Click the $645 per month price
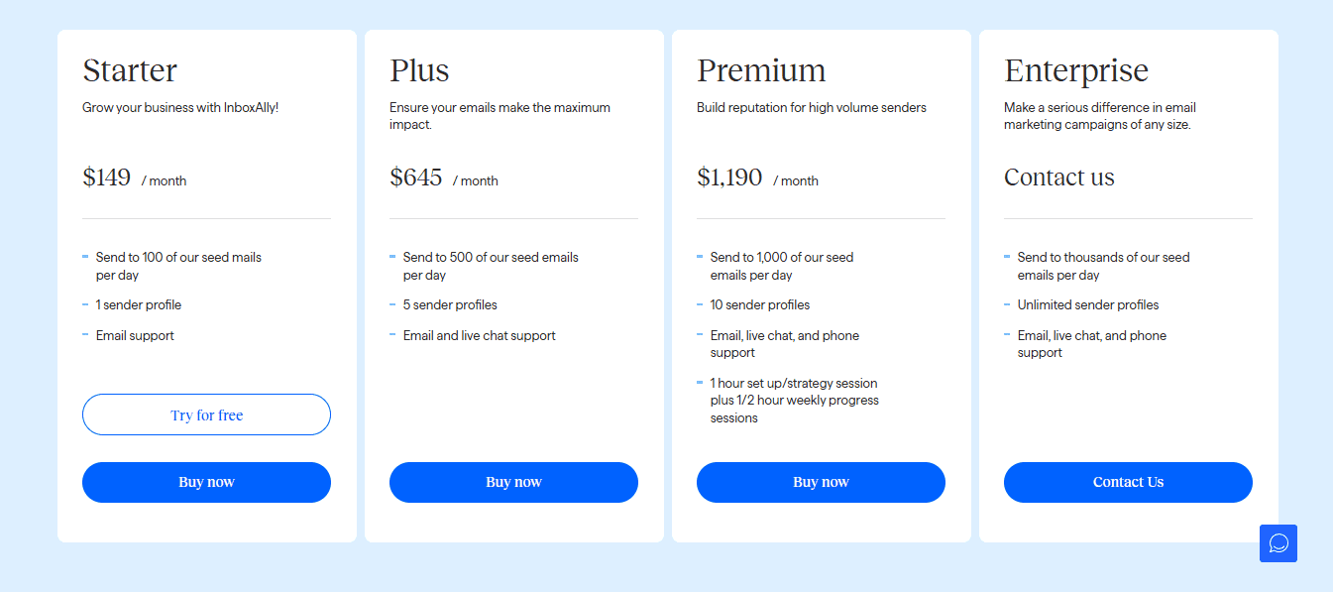The width and height of the screenshot is (1333, 592). click(444, 178)
